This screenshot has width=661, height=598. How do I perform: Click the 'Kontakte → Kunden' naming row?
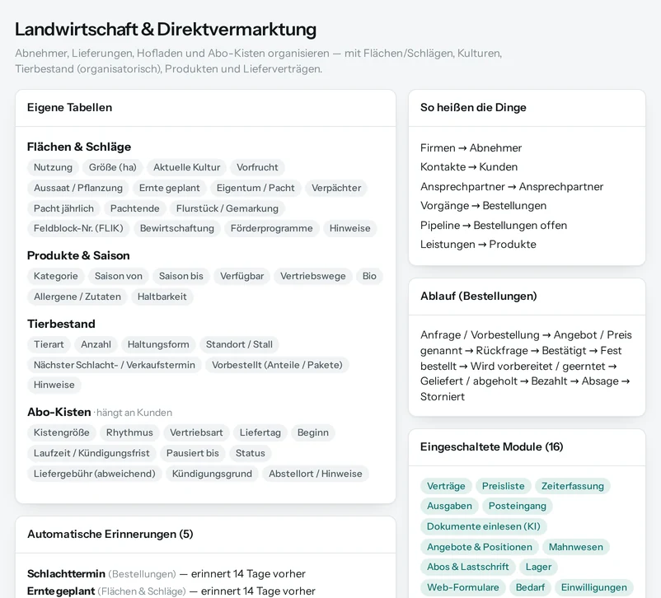(469, 167)
